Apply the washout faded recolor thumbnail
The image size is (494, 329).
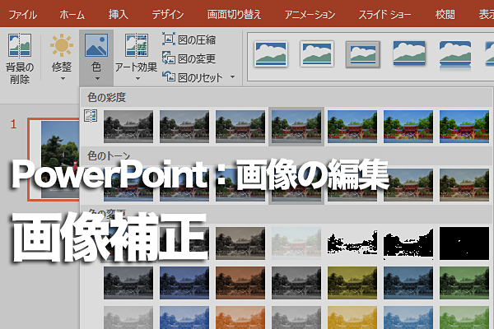pyautogui.click(x=296, y=243)
